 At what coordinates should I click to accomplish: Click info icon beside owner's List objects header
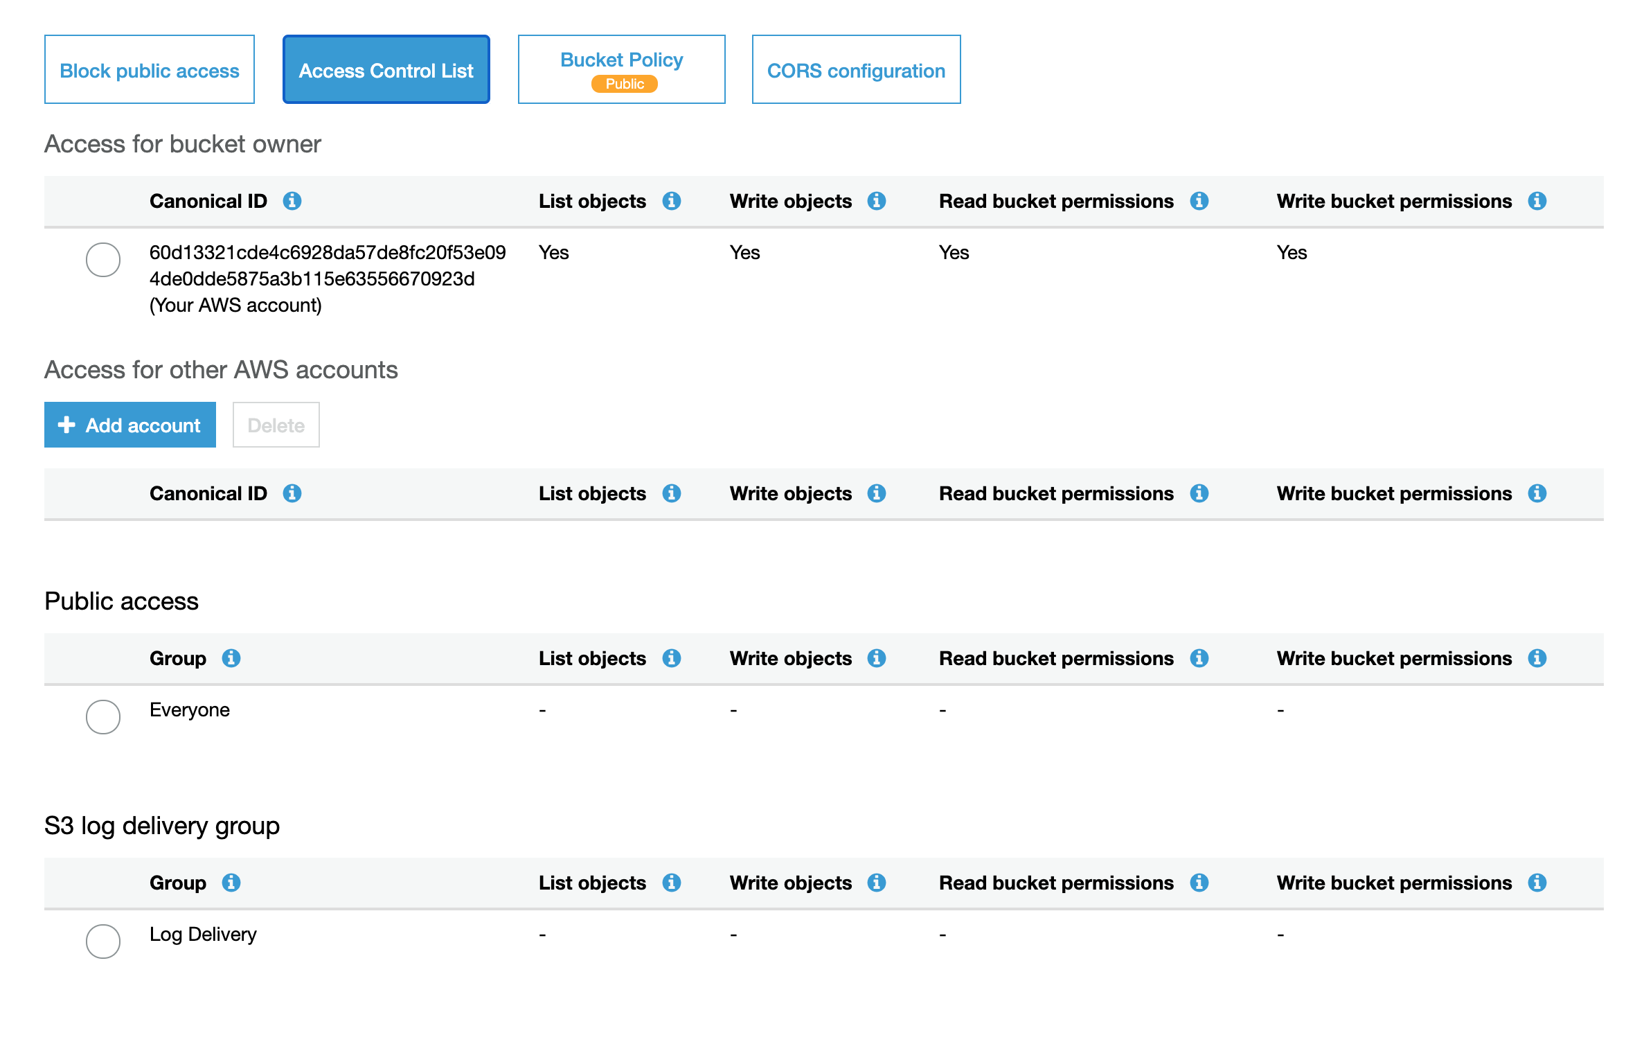point(671,201)
